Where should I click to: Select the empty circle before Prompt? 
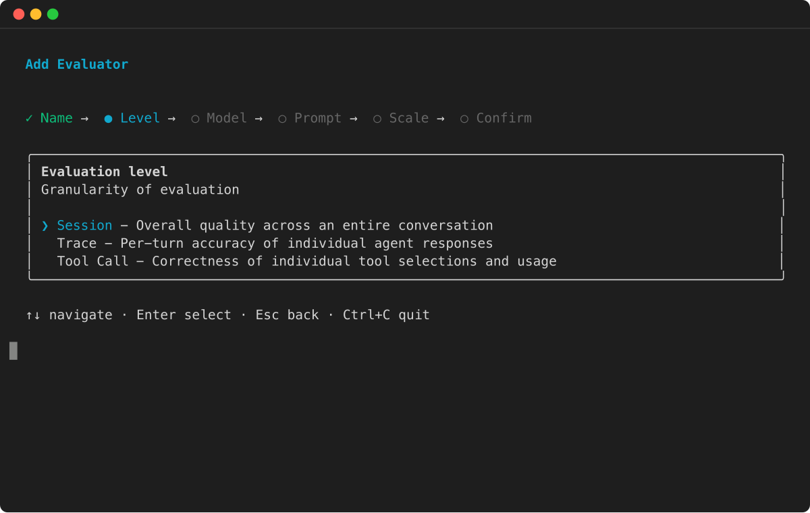point(282,119)
